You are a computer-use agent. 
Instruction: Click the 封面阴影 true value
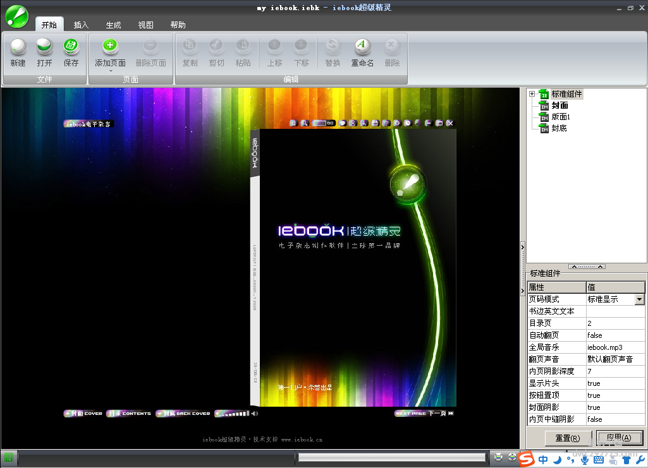point(615,407)
